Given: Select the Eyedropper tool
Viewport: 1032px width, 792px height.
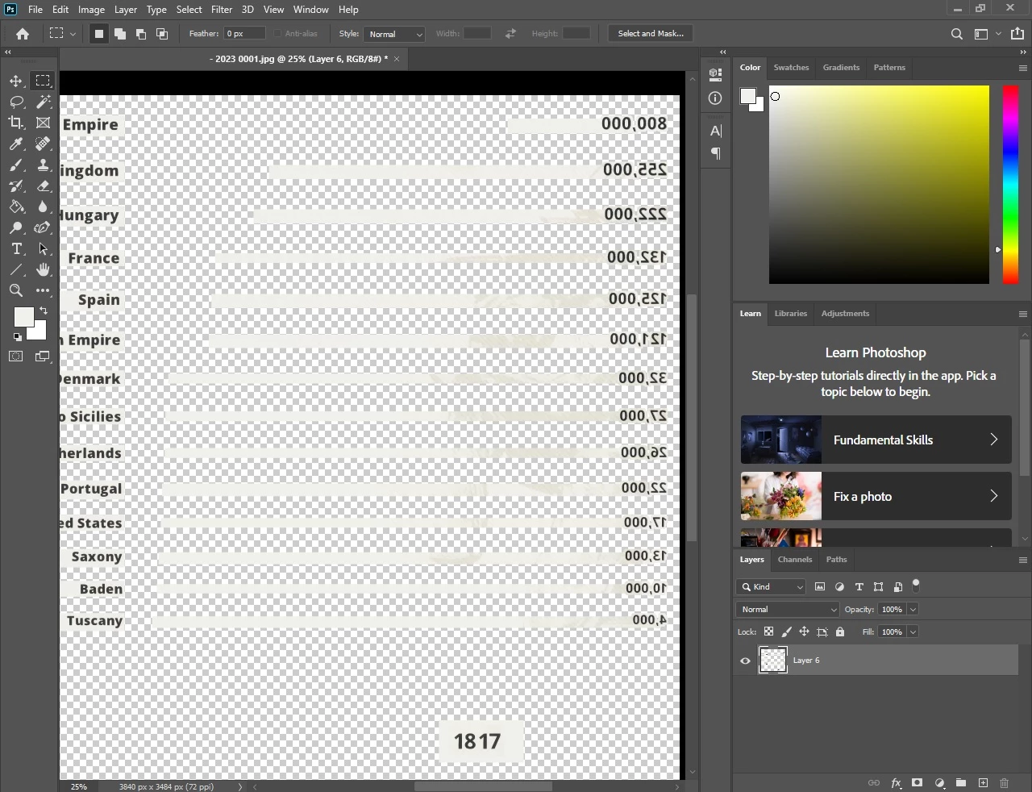Looking at the screenshot, I should point(16,144).
